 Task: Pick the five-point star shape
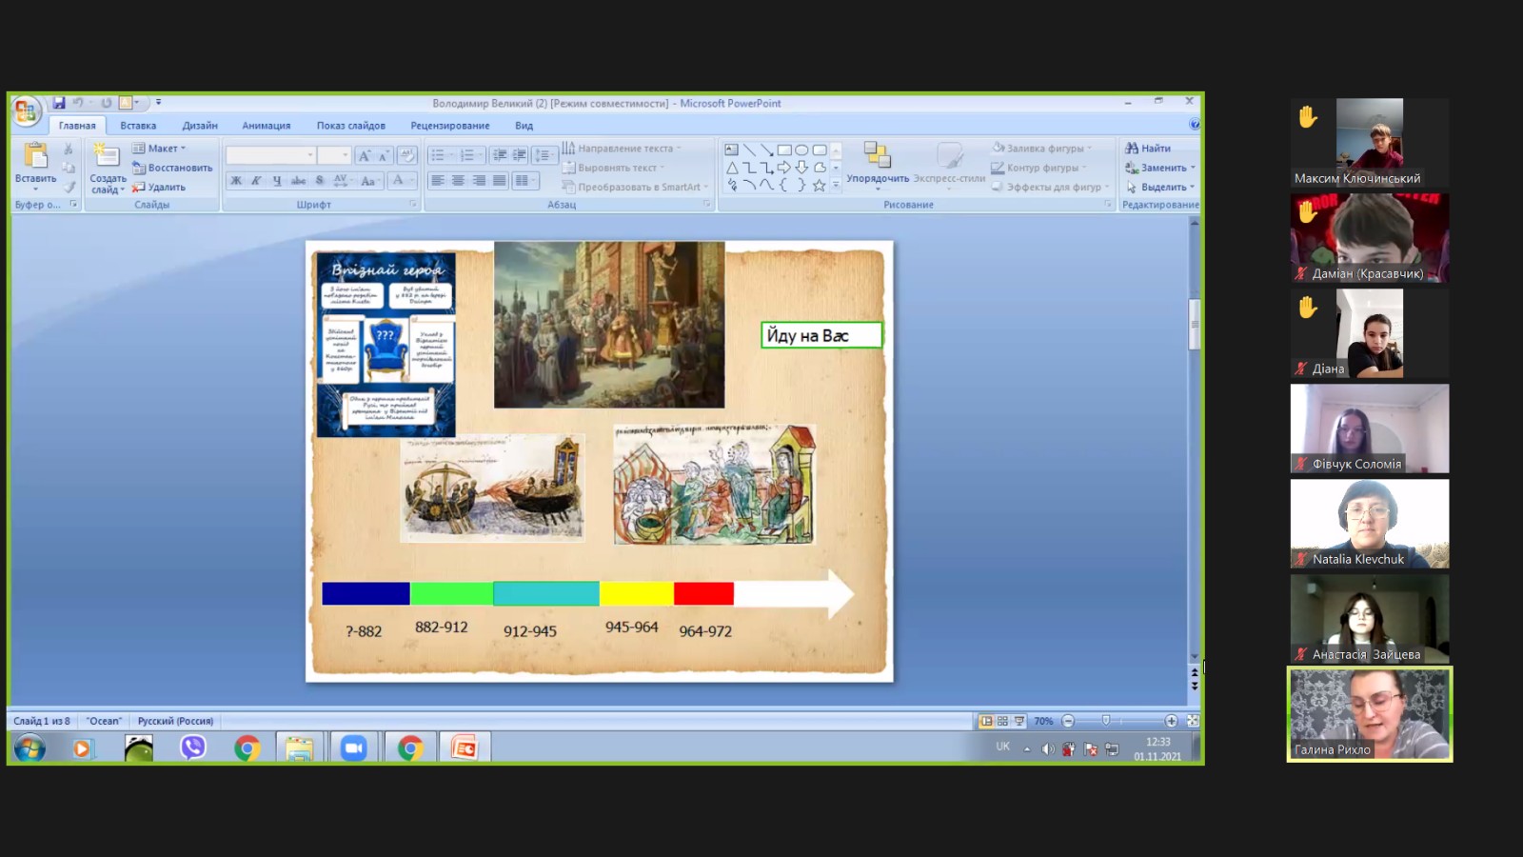[x=819, y=186]
